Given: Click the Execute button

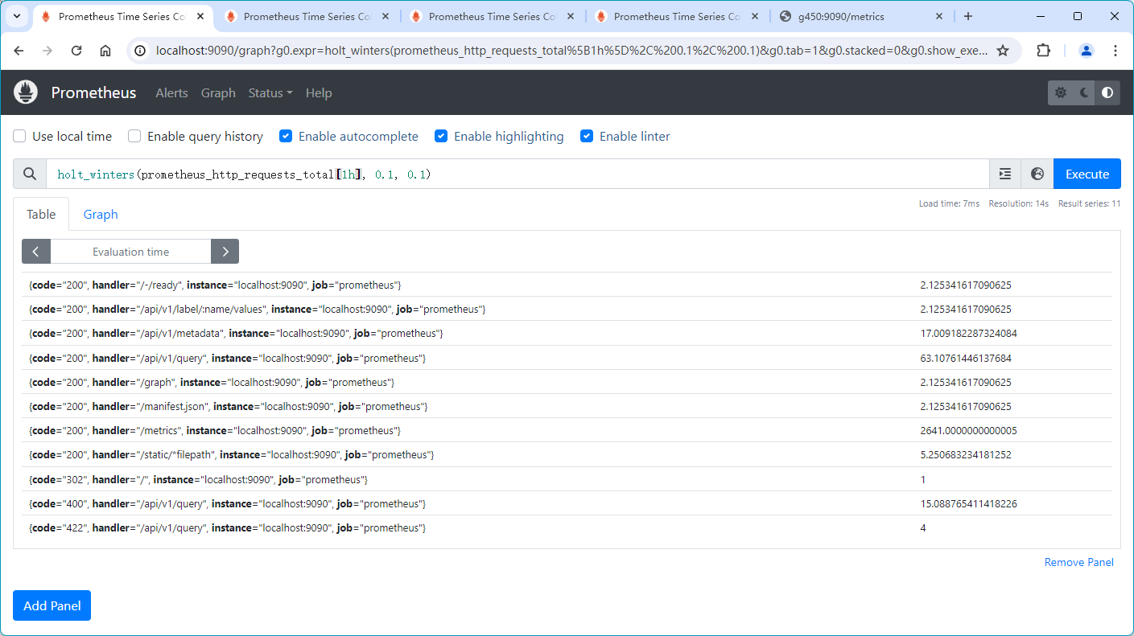Looking at the screenshot, I should (x=1087, y=174).
